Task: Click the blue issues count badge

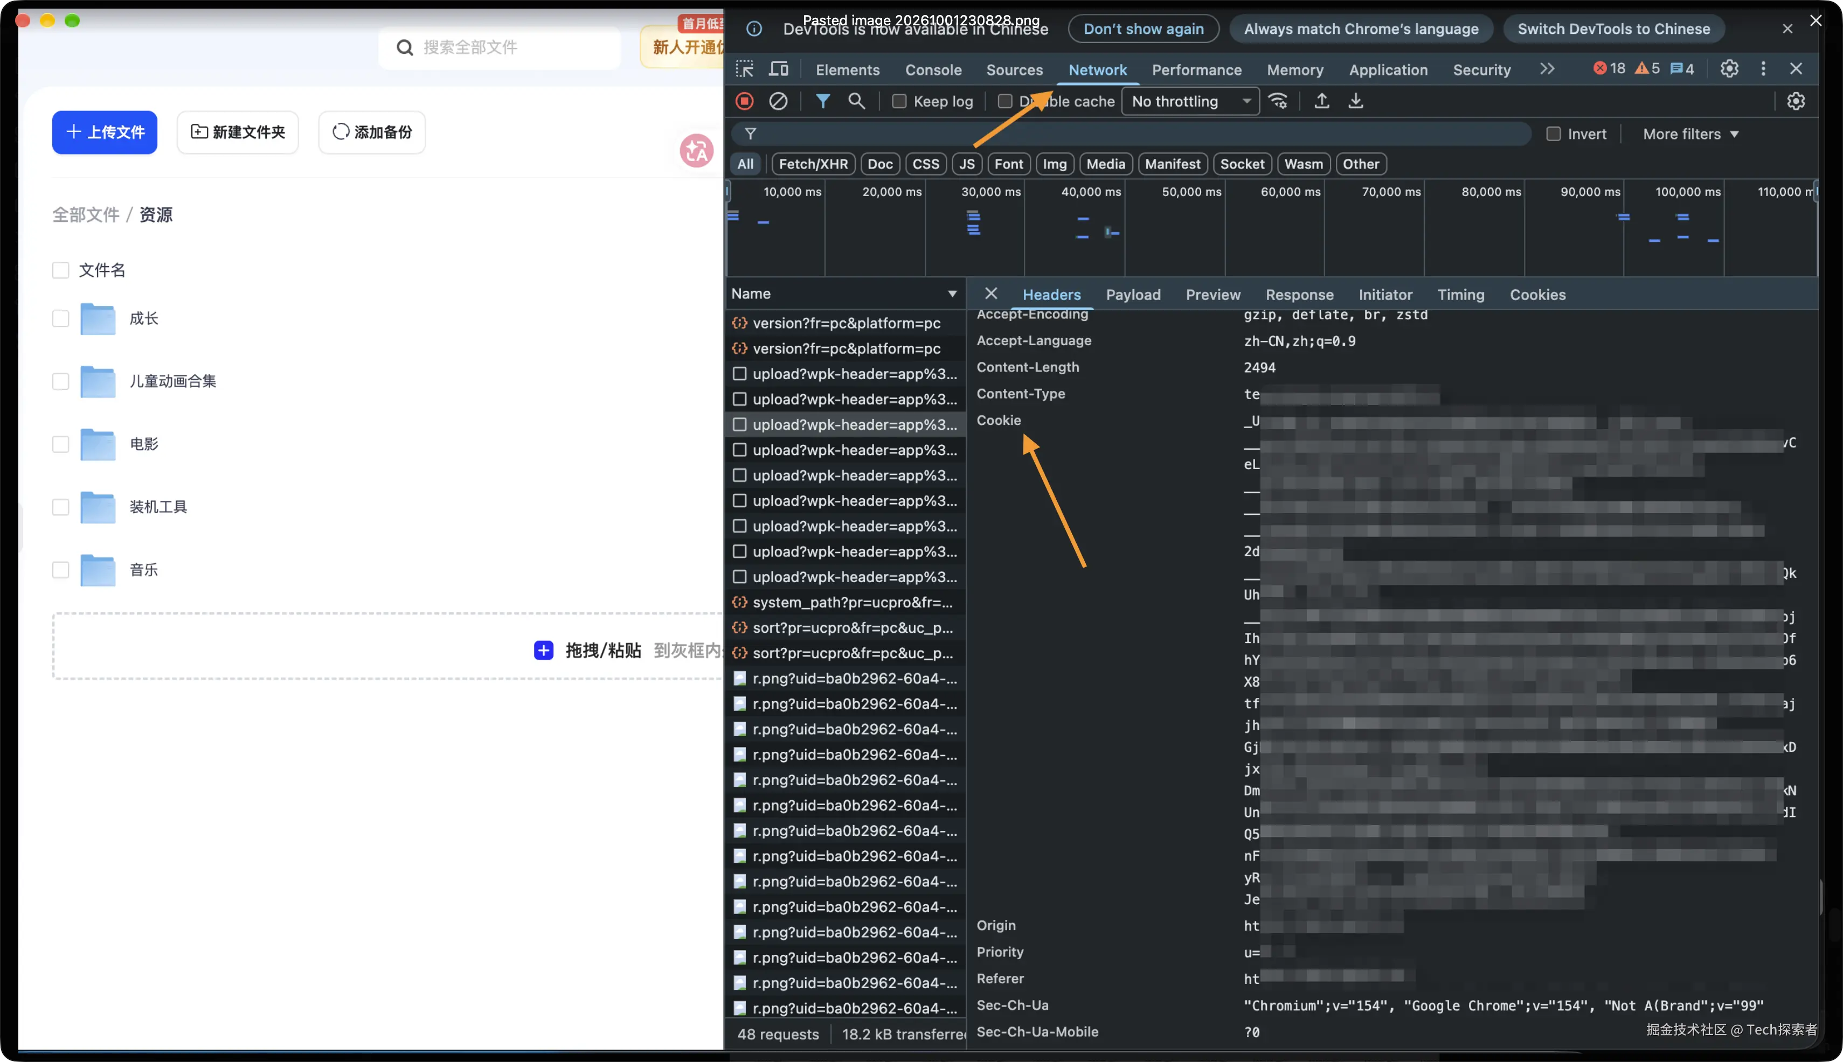Action: [1682, 68]
